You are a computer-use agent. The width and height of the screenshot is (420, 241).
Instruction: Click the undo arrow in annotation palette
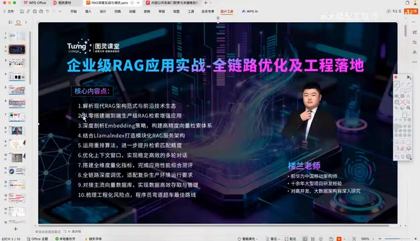(397, 157)
